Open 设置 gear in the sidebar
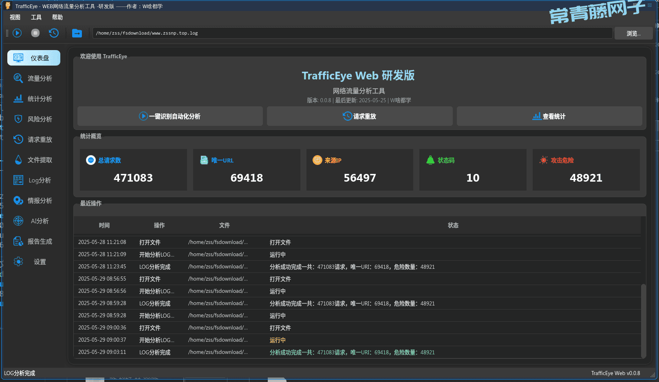The image size is (659, 382). (19, 261)
